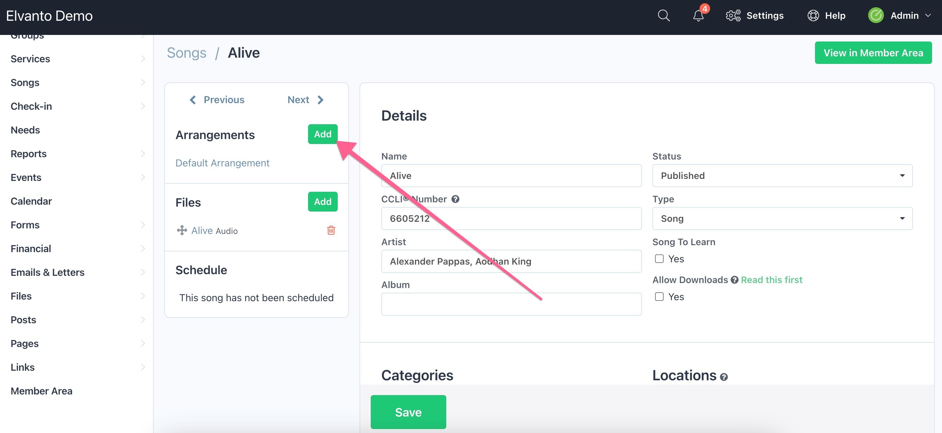Screen dimensions: 942x433
Task: Click the Settings gear icon
Action: pos(733,16)
